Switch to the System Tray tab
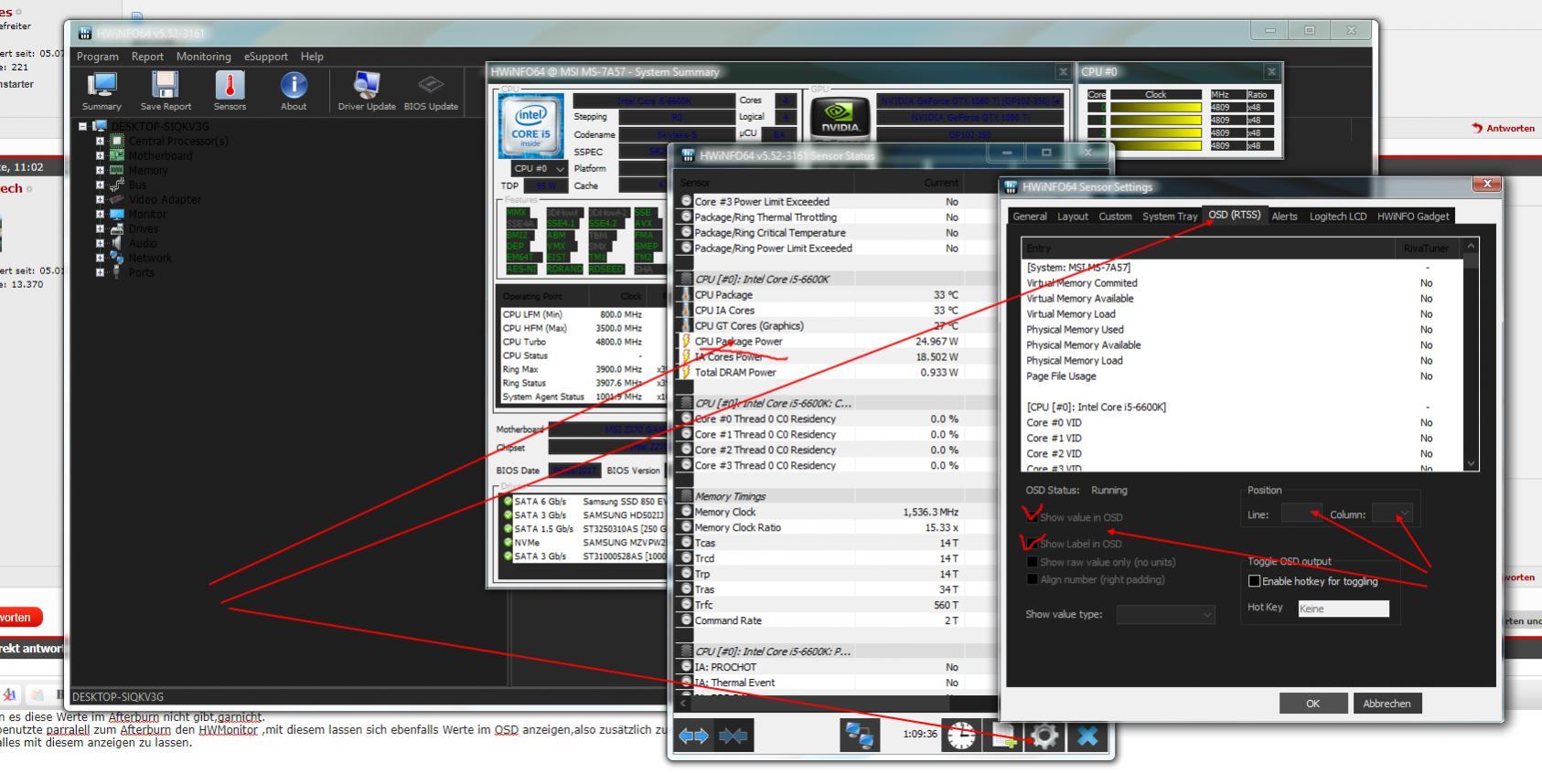This screenshot has height=773, width=1542. [x=1169, y=217]
